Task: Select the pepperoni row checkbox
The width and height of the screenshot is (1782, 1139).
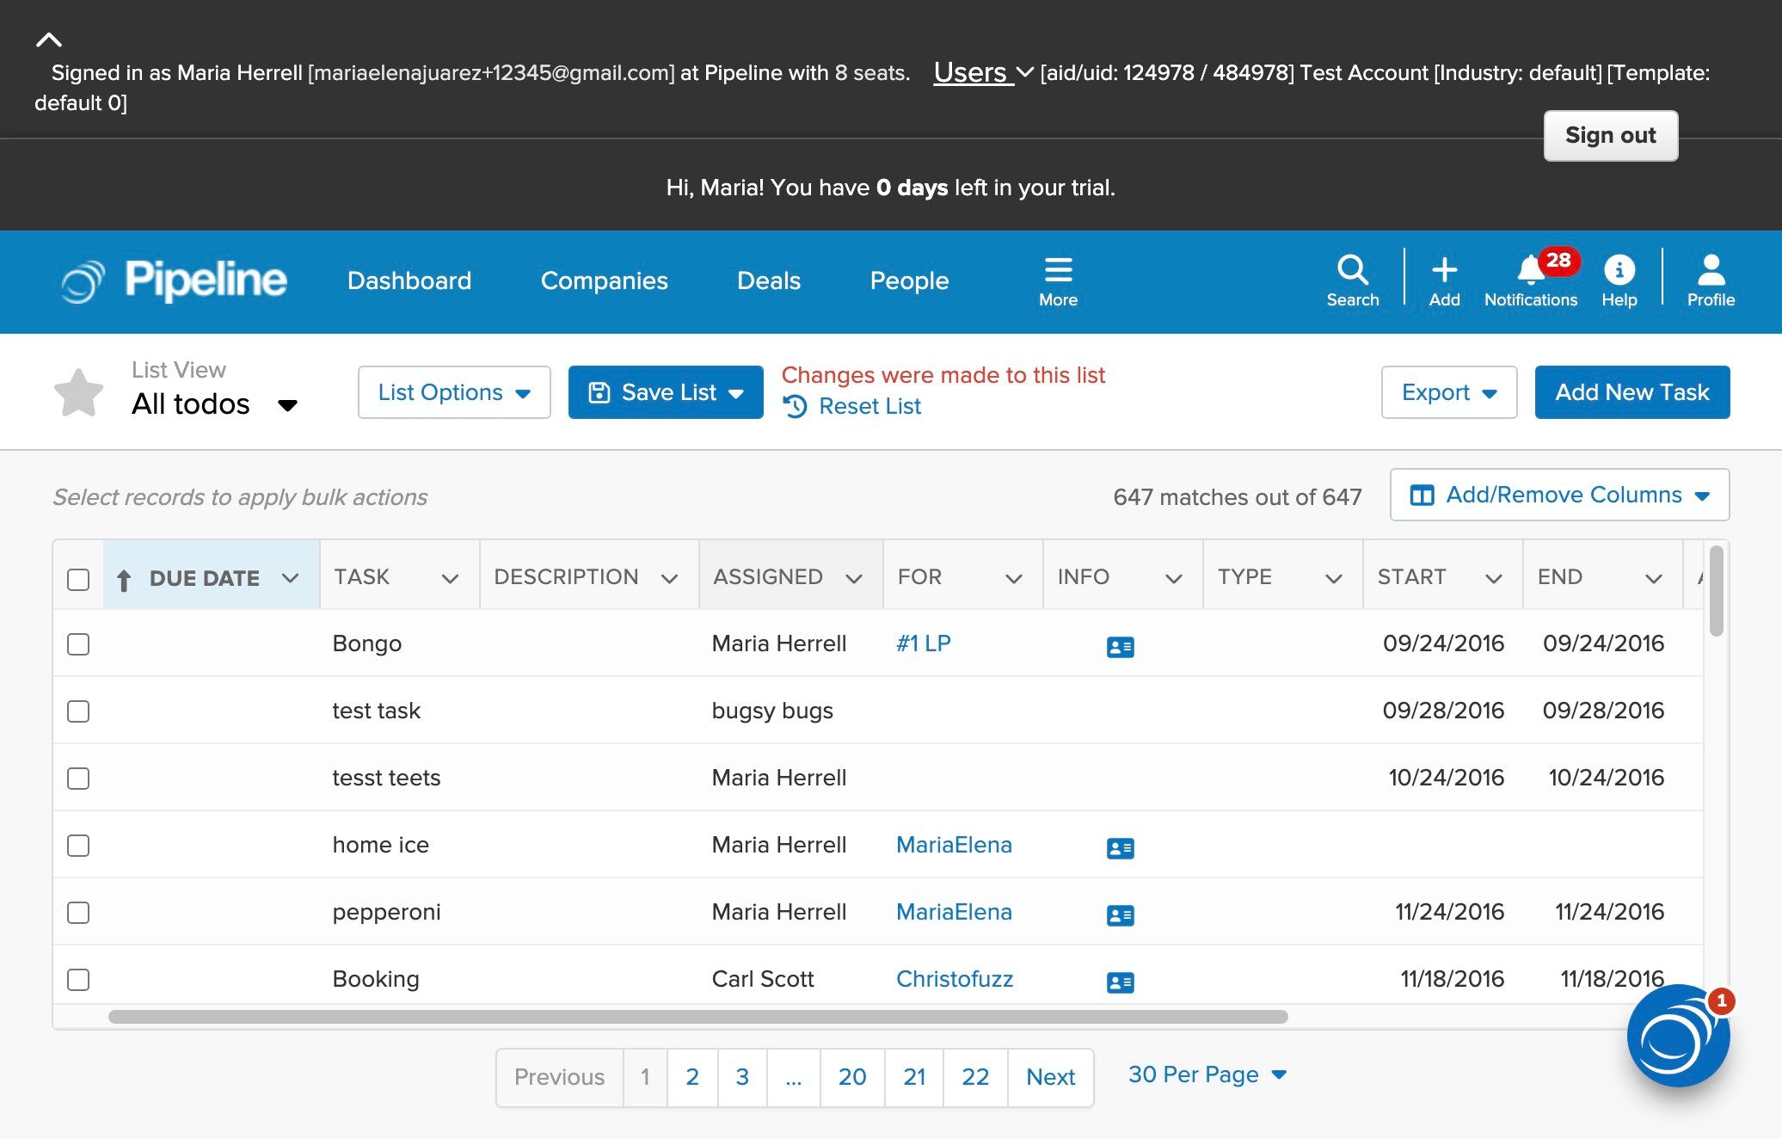Action: point(78,913)
